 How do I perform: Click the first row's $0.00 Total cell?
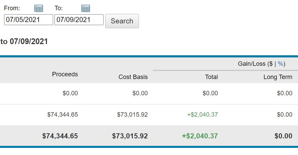[x=210, y=93]
